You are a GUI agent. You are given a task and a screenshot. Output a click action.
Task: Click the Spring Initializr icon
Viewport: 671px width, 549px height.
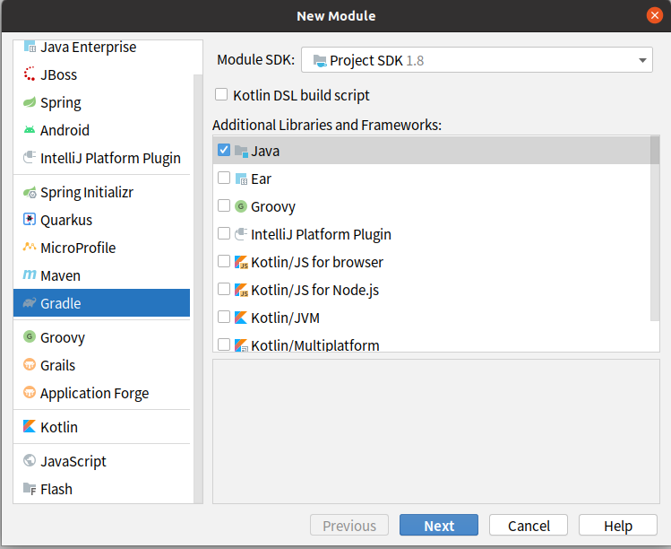click(x=30, y=193)
